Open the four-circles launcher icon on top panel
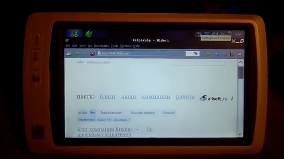Screen dimensions: 284x159 click(74, 34)
